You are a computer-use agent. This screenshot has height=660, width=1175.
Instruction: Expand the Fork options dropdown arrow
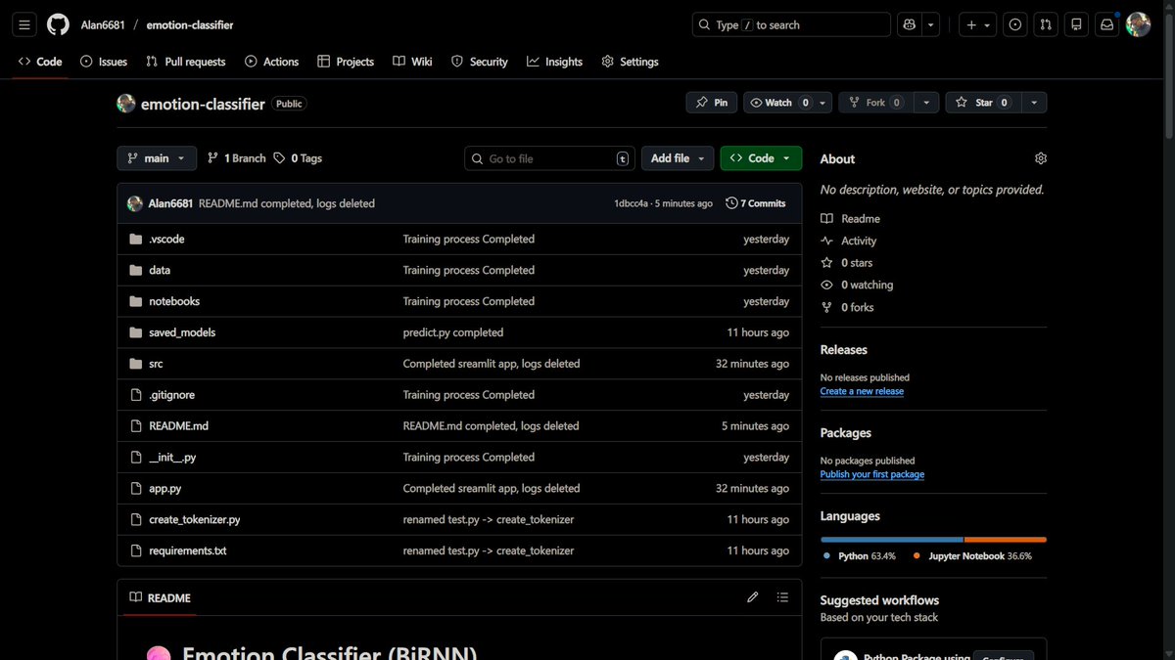coord(927,103)
